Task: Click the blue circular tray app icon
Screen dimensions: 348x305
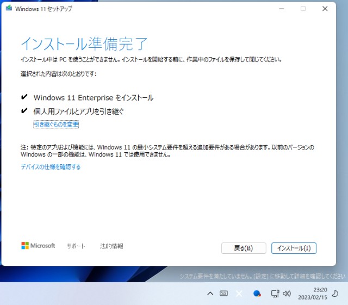Action: click(257, 294)
